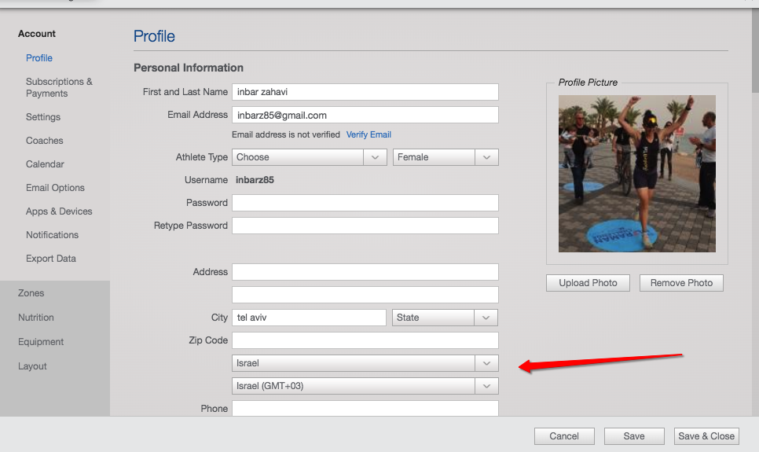The width and height of the screenshot is (759, 452).
Task: Focus the Password field
Action: 365,203
